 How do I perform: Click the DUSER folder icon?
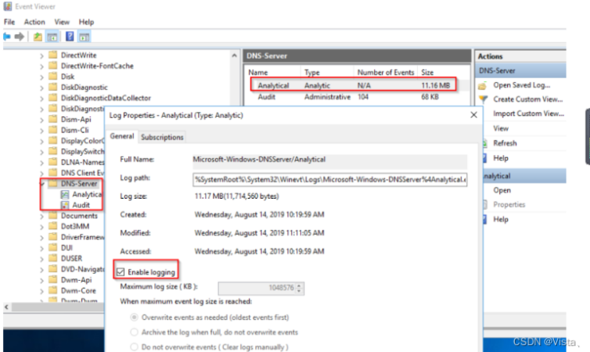(53, 258)
